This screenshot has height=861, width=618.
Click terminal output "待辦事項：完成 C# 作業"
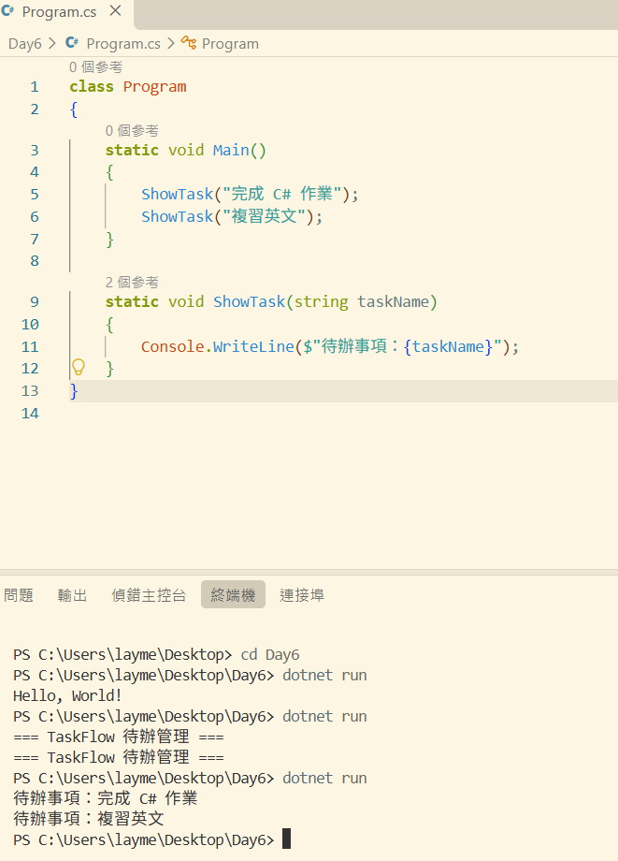tap(106, 798)
